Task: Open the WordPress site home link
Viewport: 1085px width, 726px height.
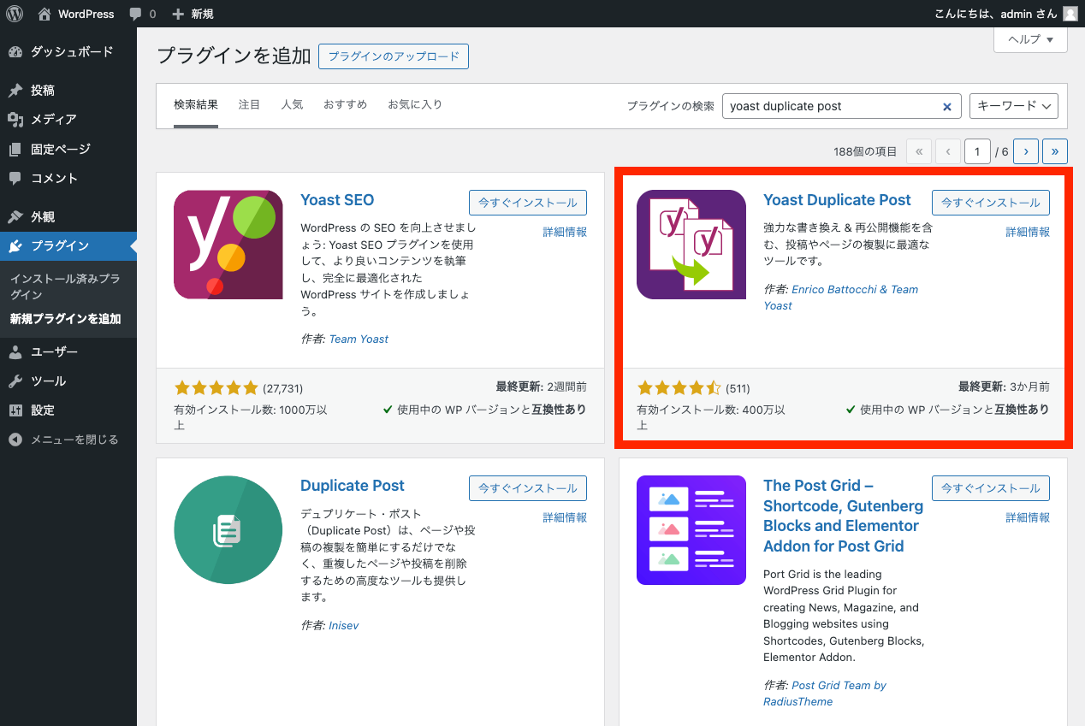Action: pos(76,14)
